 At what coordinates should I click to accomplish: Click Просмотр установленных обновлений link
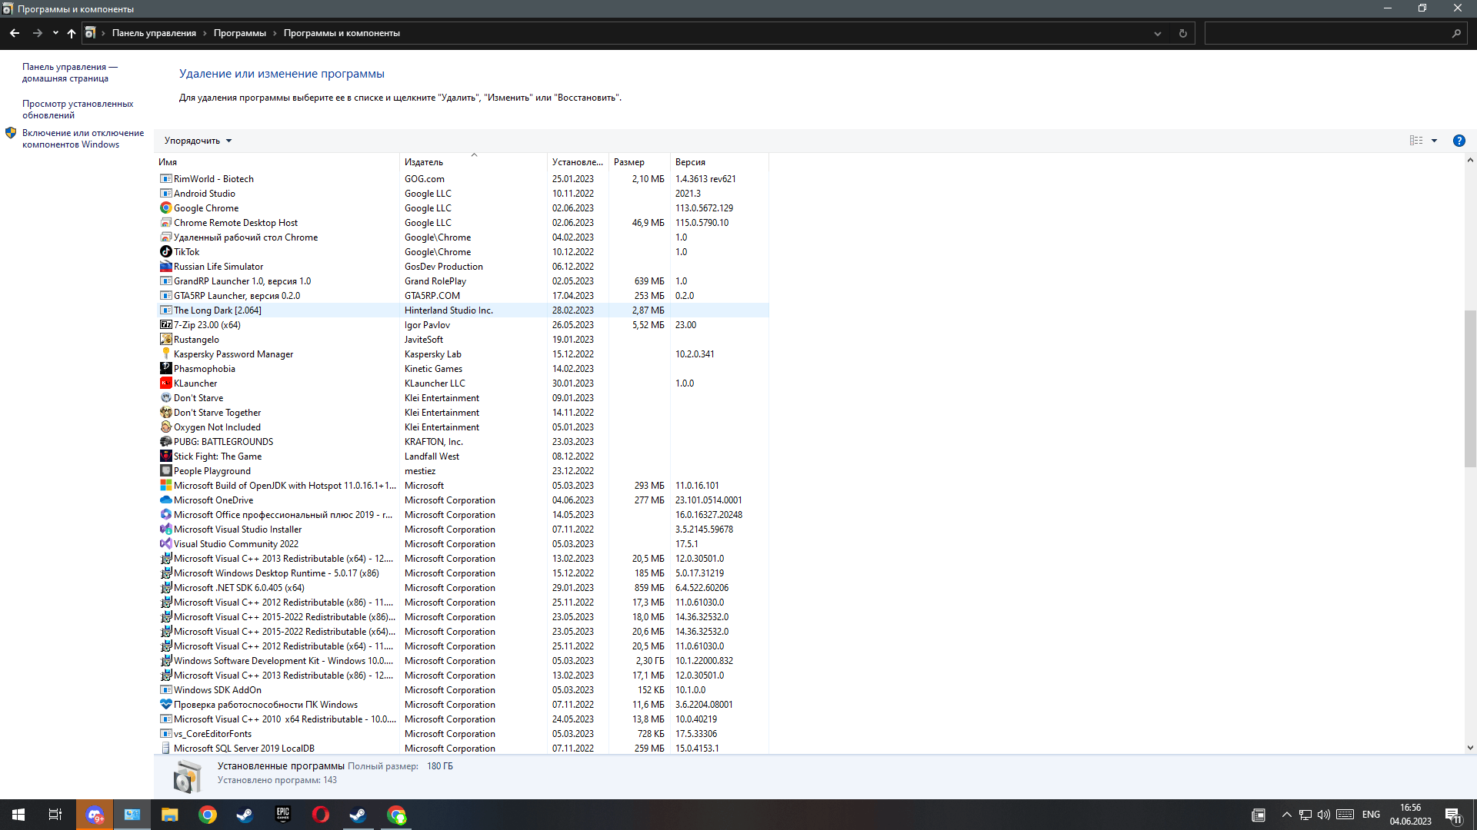coord(77,108)
